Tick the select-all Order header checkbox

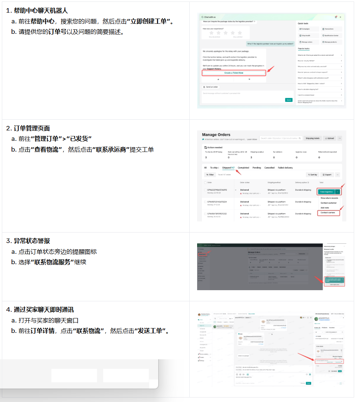tap(205, 182)
